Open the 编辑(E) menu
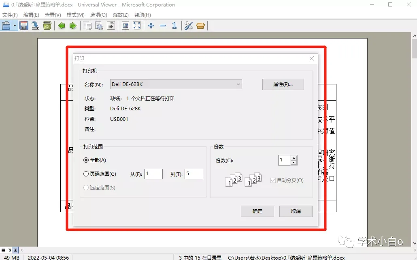Screen dimensions: 417x260 click(31, 15)
